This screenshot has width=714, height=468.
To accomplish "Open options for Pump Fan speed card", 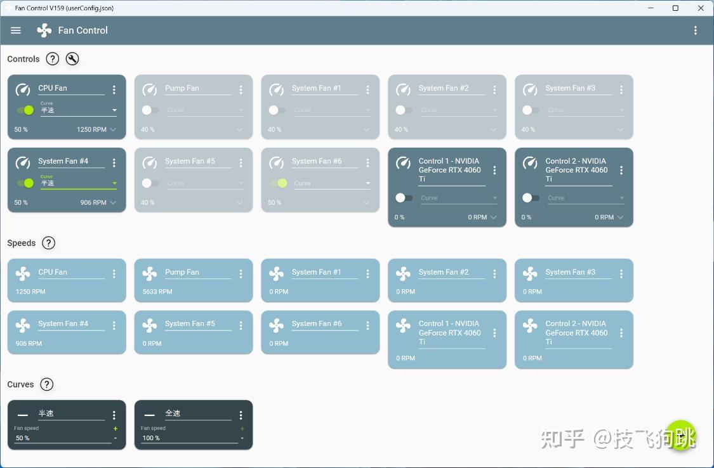I will pyautogui.click(x=241, y=274).
